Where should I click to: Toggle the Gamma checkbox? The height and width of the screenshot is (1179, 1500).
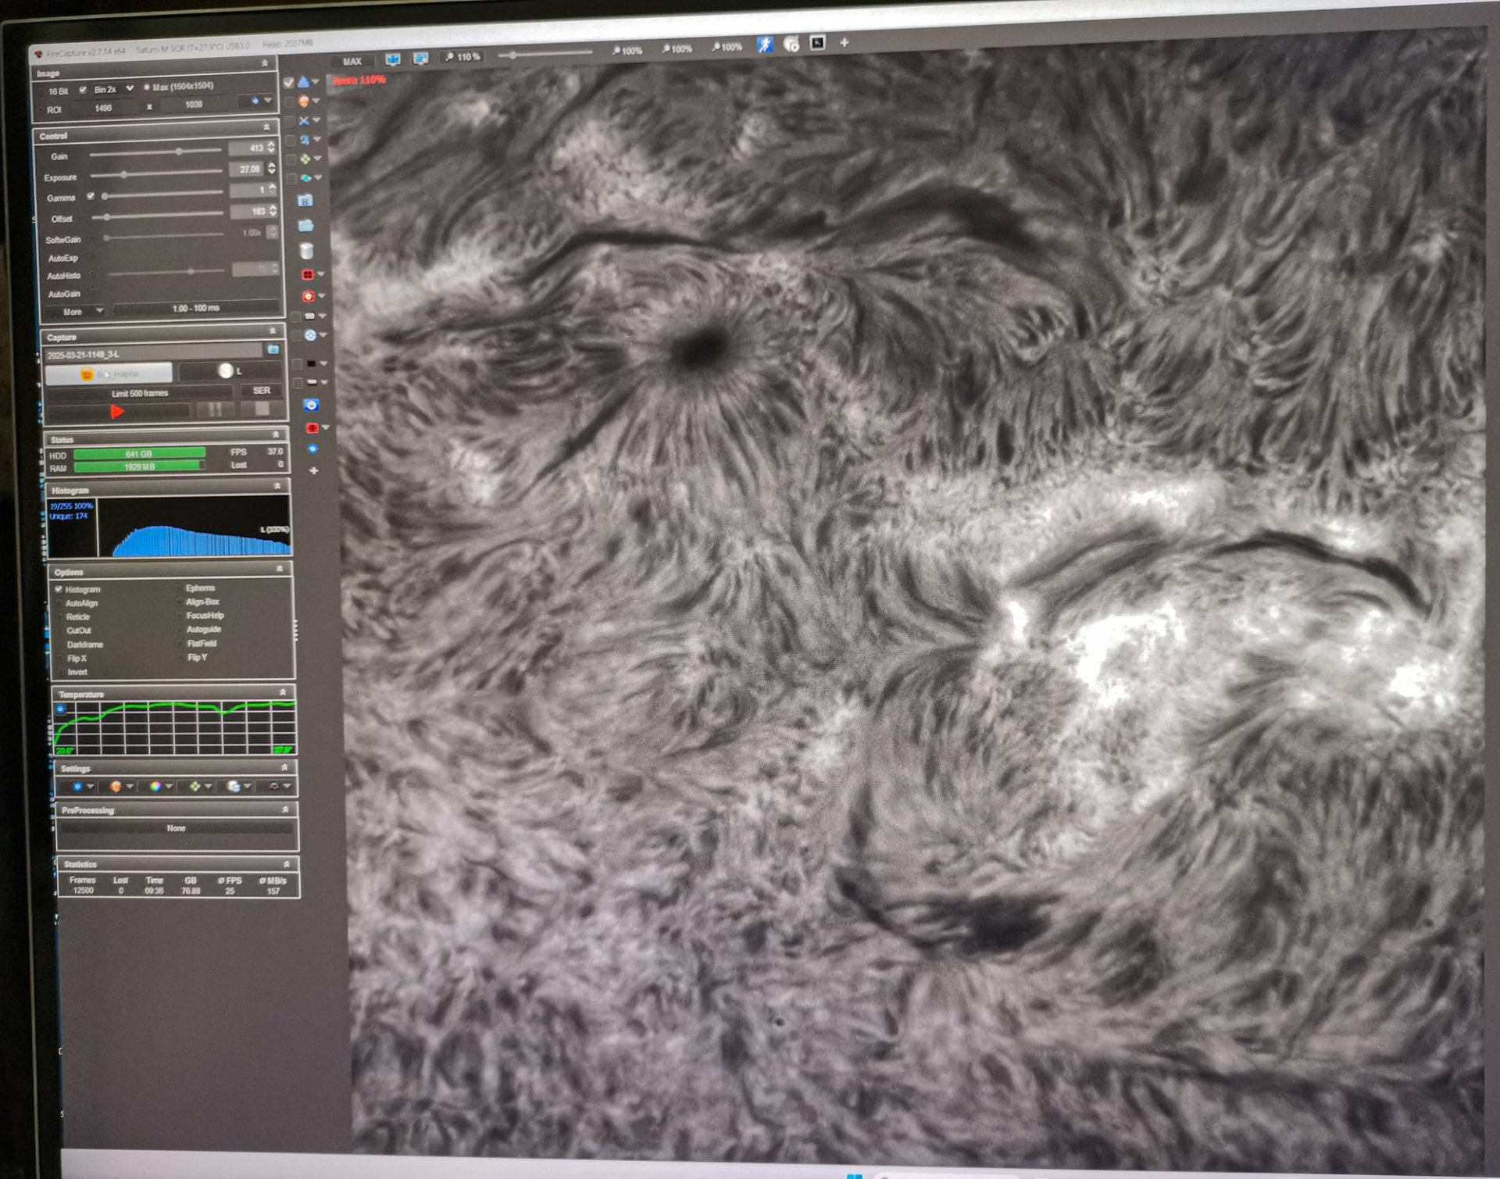tap(91, 196)
